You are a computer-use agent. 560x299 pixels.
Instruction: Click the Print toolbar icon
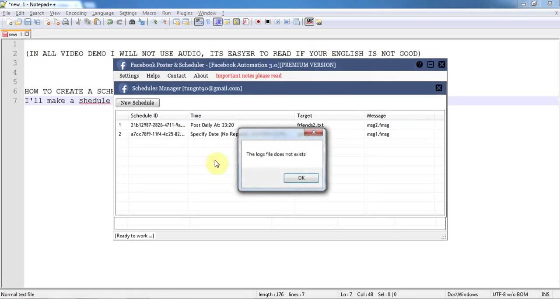point(66,22)
